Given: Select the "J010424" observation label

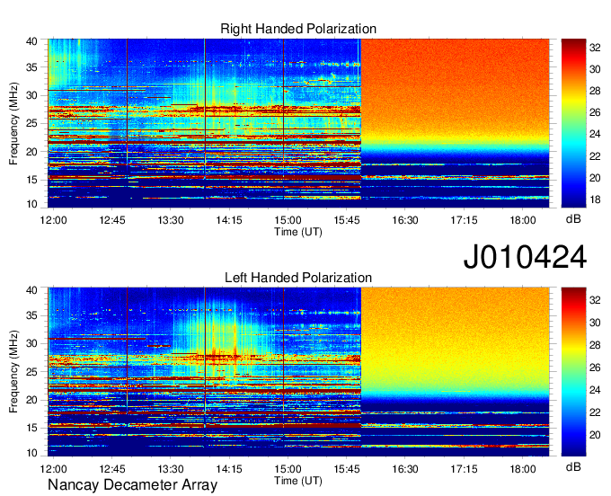Looking at the screenshot, I should pos(525,257).
